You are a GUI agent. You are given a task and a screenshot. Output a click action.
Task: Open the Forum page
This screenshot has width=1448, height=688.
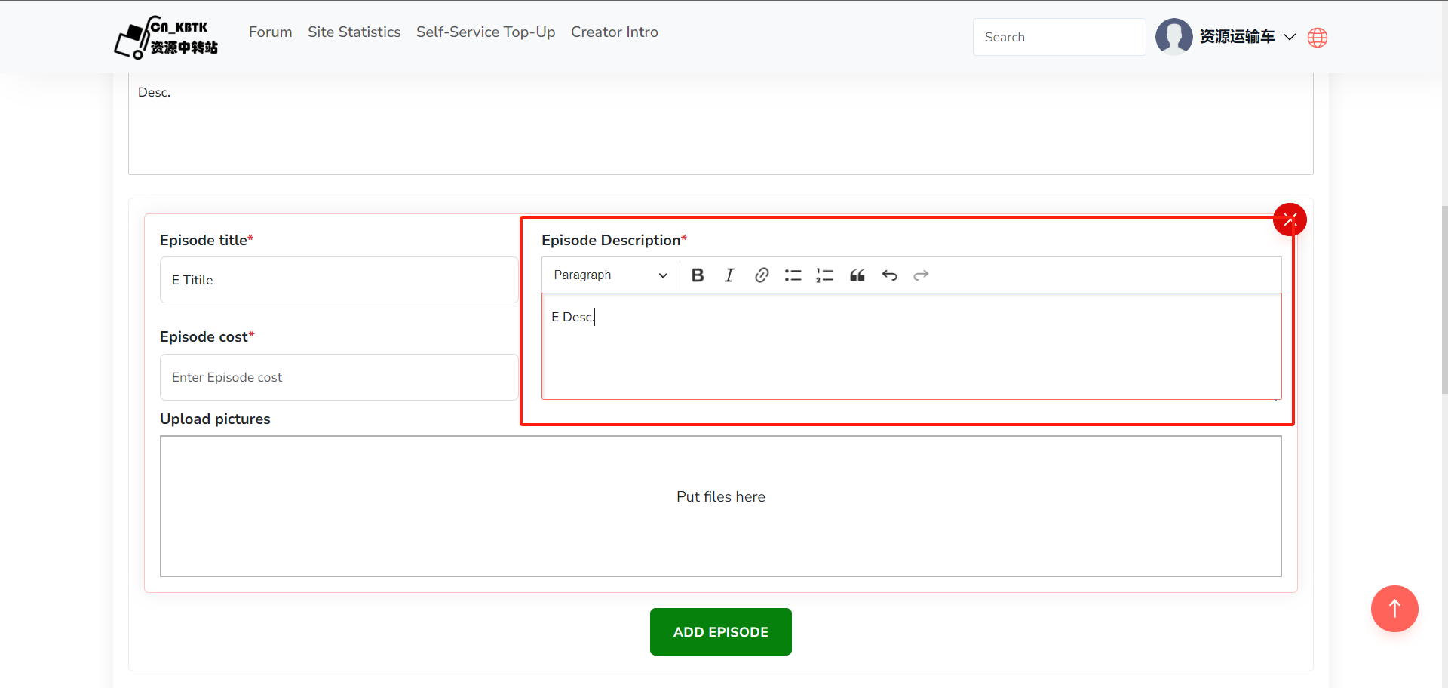pyautogui.click(x=270, y=32)
